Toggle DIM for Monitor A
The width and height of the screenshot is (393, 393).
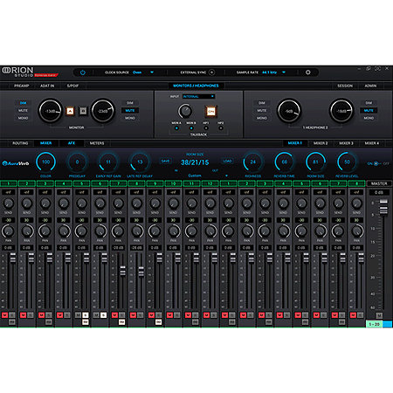23,103
